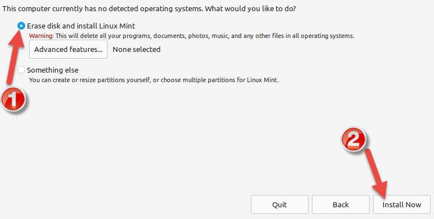This screenshot has height=219, width=434.
Task: Click the Install Now button
Action: point(402,204)
